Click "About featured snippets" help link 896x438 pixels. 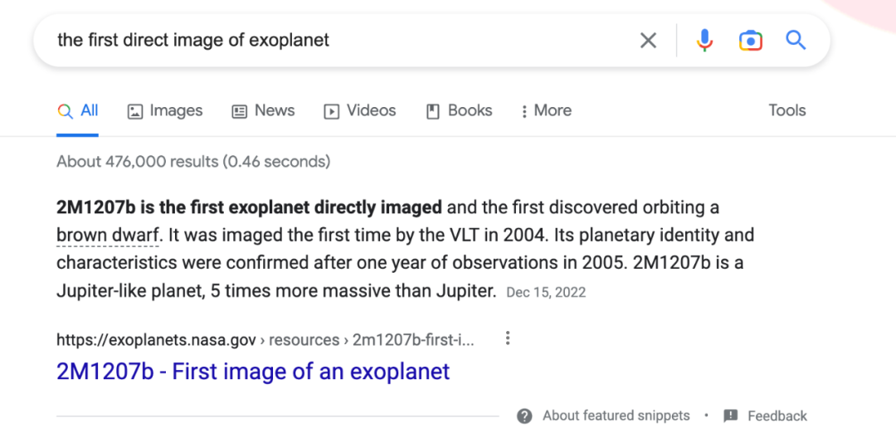coord(616,416)
